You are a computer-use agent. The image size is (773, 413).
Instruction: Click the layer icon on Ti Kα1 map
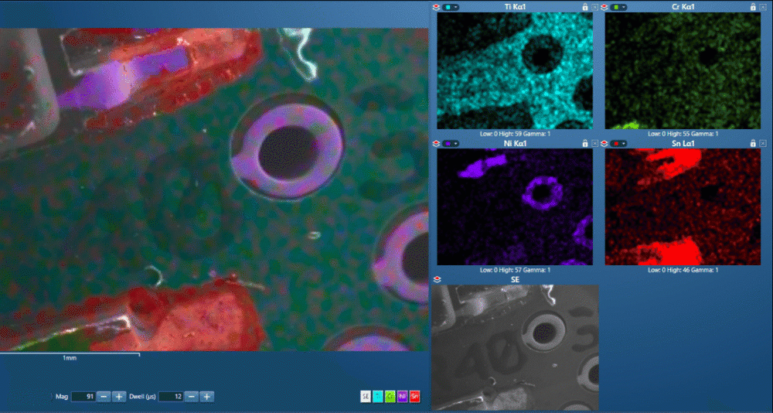pyautogui.click(x=437, y=7)
